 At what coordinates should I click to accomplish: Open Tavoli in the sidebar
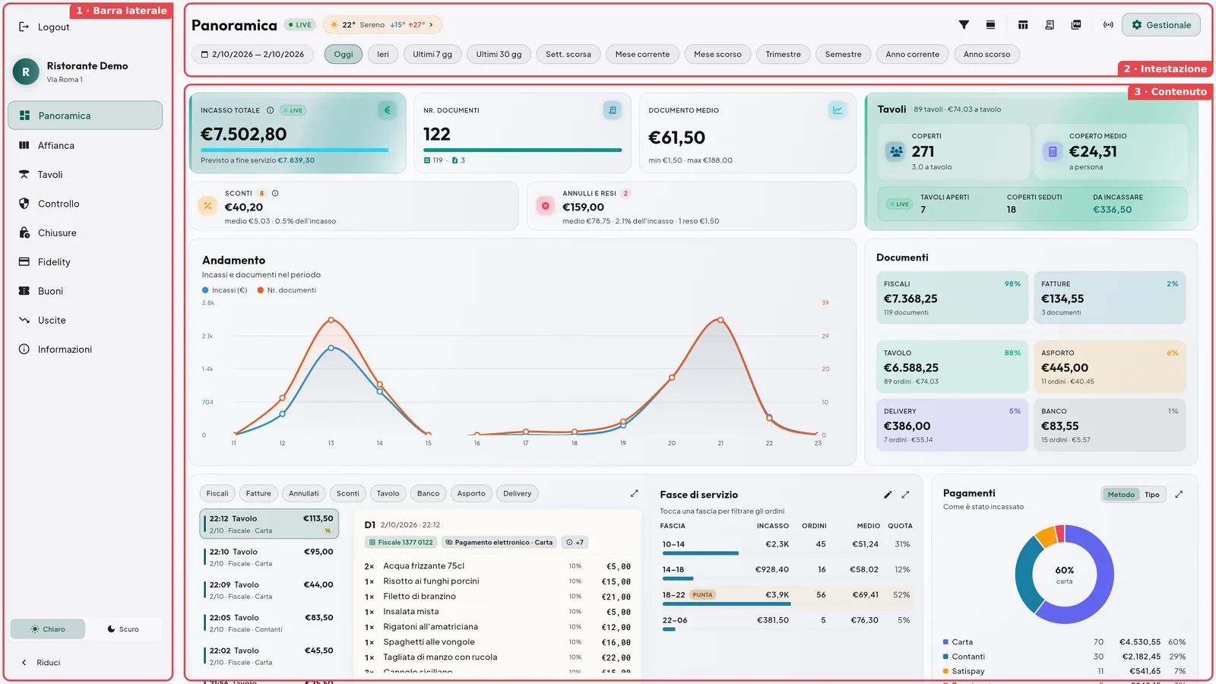pyautogui.click(x=85, y=175)
